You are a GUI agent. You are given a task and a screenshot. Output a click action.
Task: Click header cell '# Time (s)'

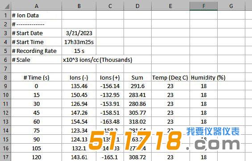pyautogui.click(x=37, y=77)
